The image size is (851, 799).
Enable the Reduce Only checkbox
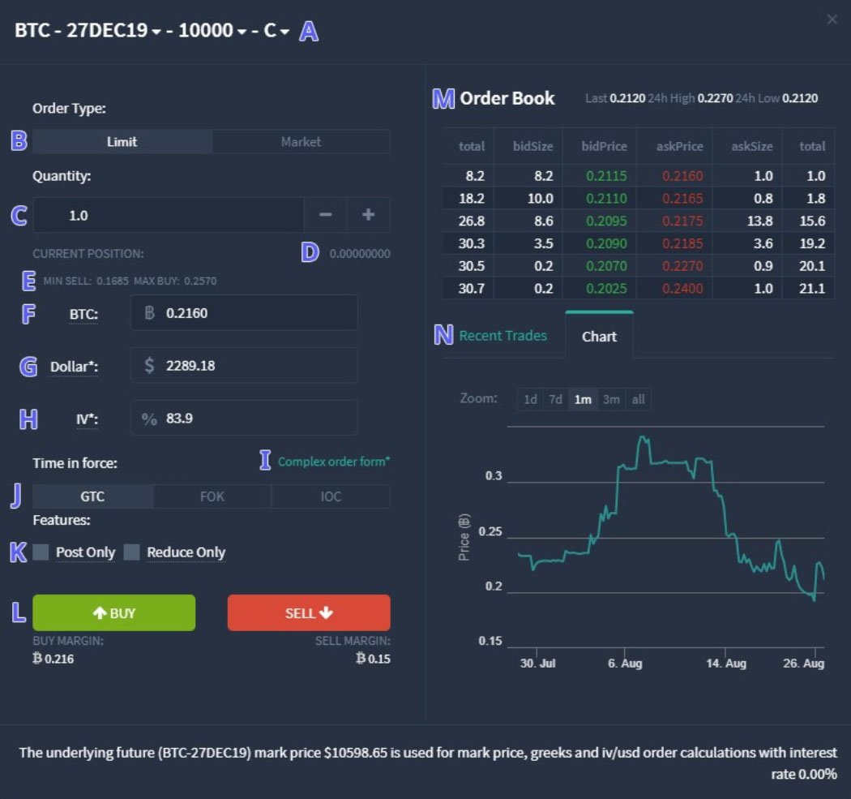(132, 552)
